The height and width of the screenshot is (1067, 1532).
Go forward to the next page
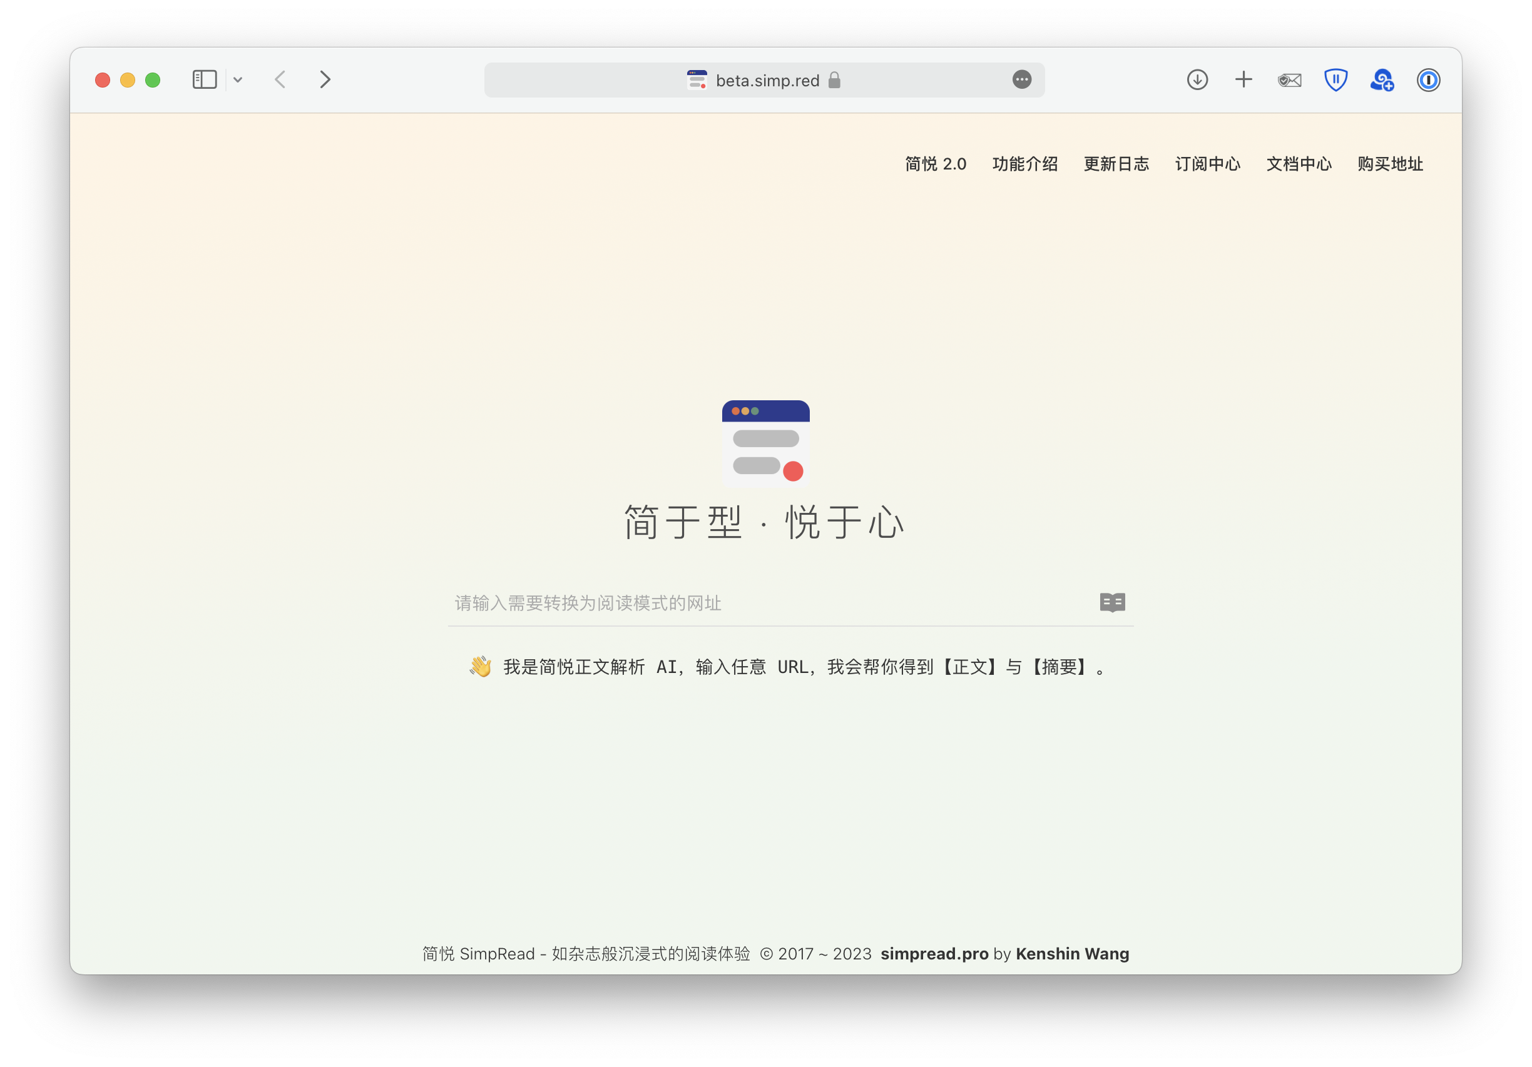click(325, 80)
